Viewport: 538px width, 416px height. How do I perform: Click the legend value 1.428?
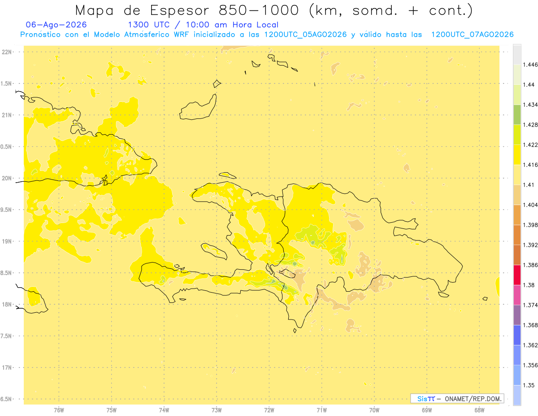[x=530, y=125]
